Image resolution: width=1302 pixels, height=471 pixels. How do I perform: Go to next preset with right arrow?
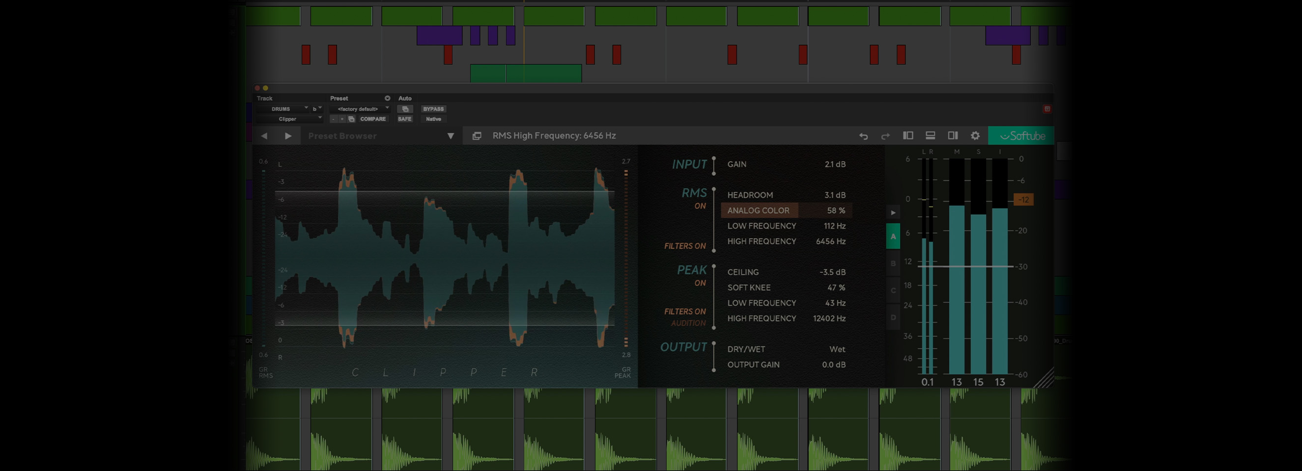[x=288, y=136]
